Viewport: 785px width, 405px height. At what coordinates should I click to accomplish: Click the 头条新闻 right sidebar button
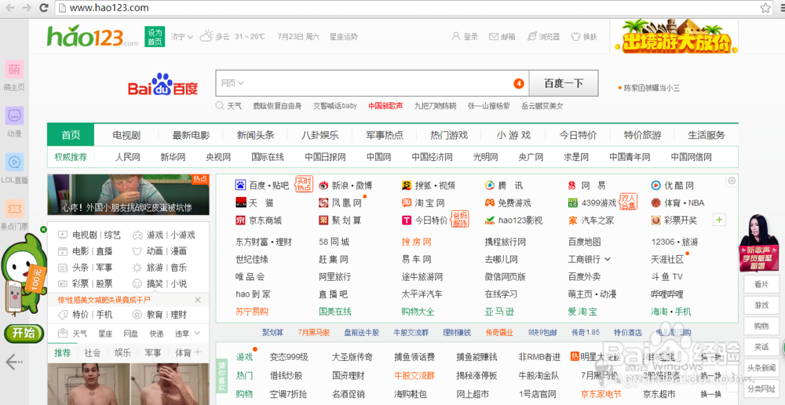[x=761, y=367]
